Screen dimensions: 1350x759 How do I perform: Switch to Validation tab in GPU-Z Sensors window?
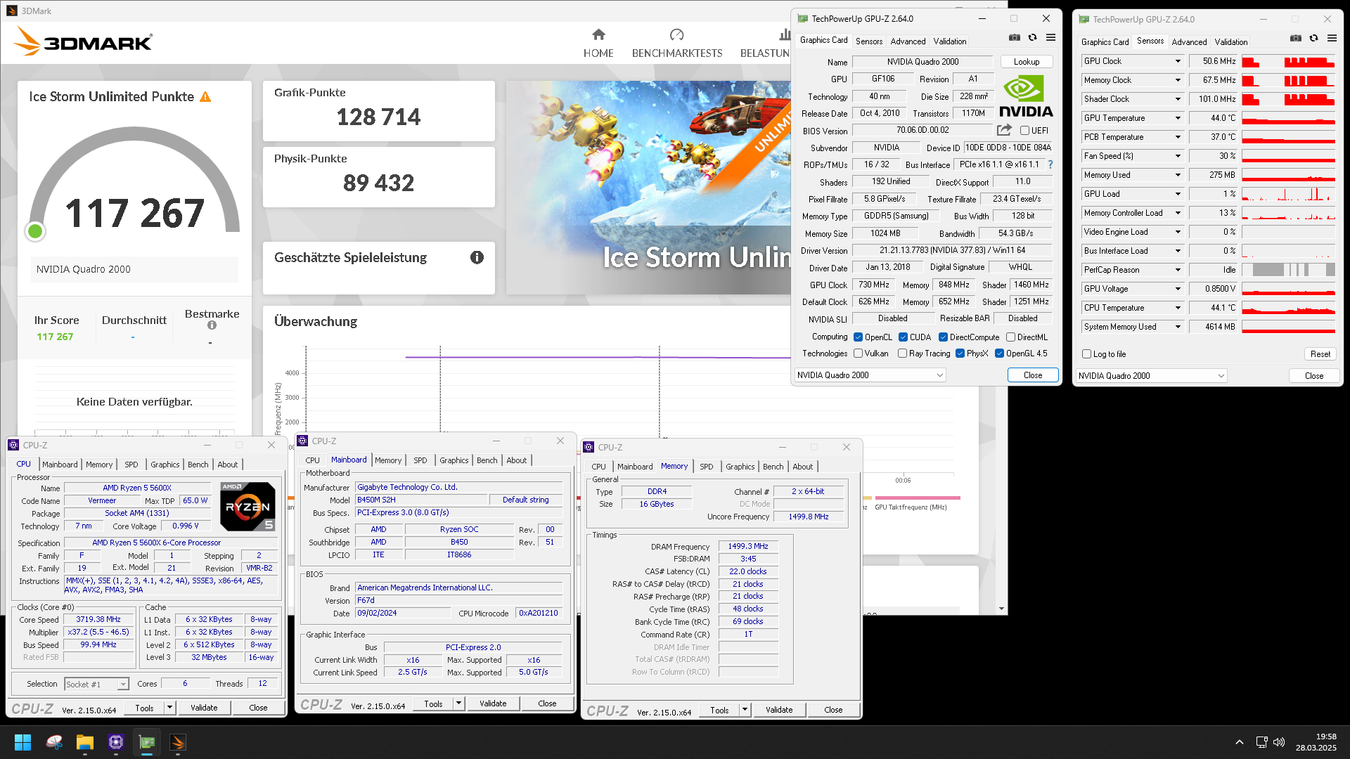pos(1230,42)
